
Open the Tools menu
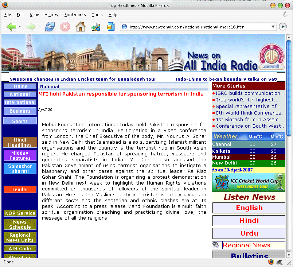97,15
